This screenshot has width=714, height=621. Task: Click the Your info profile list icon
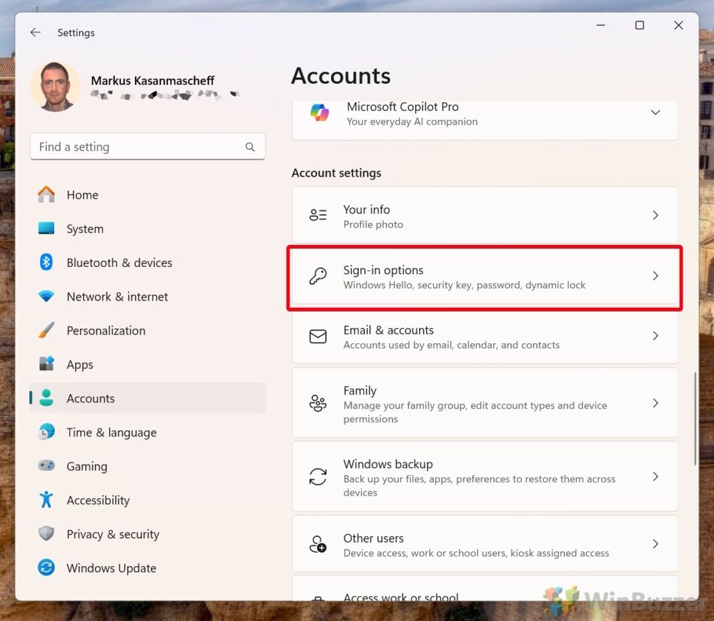pyautogui.click(x=318, y=215)
